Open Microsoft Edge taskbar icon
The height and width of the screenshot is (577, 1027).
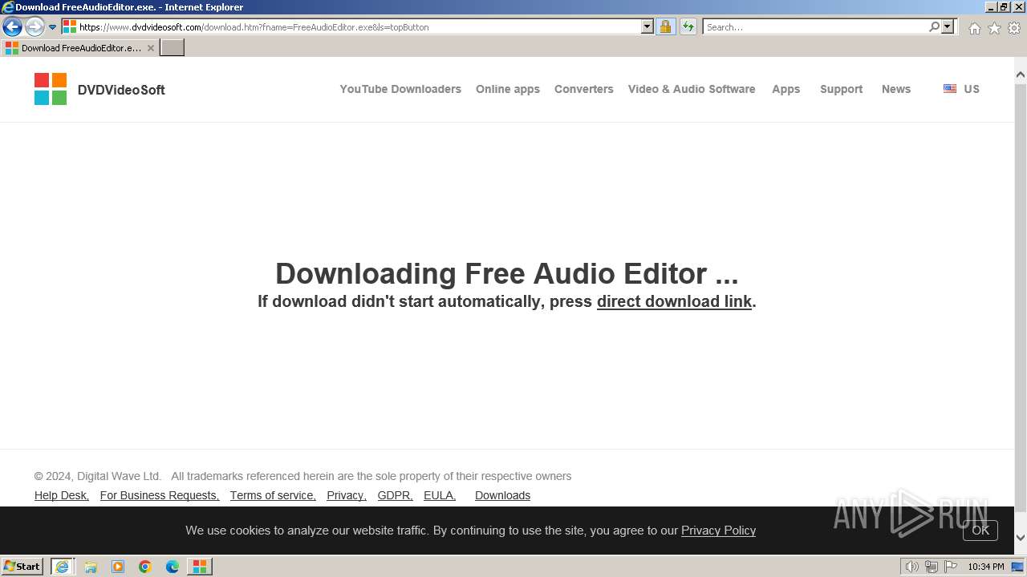173,567
